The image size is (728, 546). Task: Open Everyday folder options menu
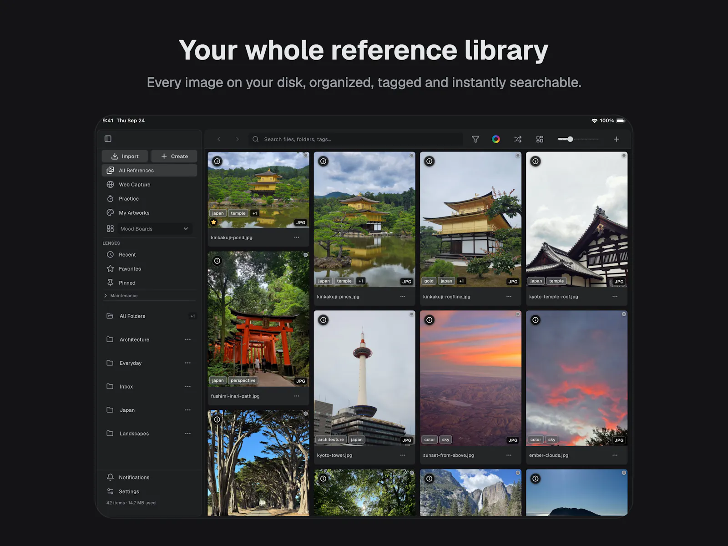click(188, 363)
